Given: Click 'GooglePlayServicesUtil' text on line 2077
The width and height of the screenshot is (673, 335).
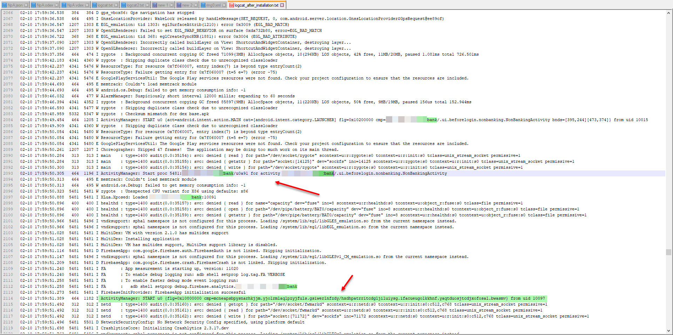Looking at the screenshot, I should click(x=128, y=78).
